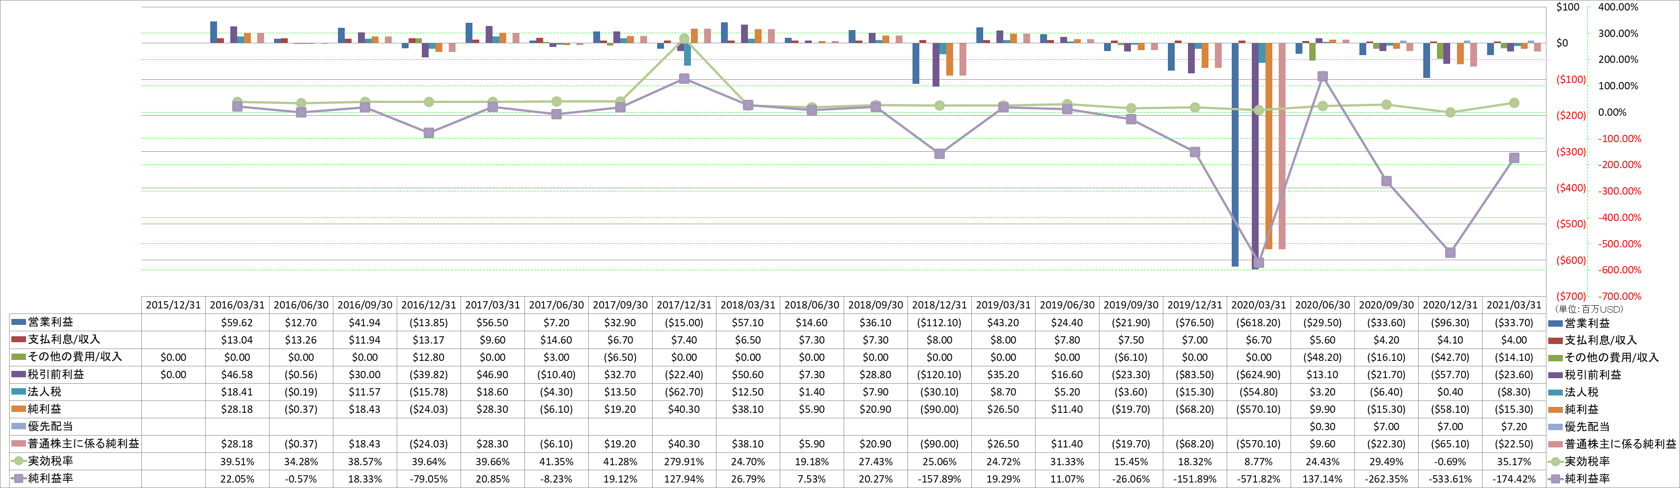Select the $12.80 other expenses cell
1680x488 pixels.
point(429,357)
